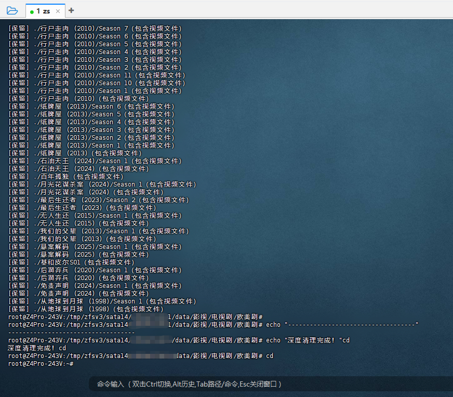Image resolution: width=453 pixels, height=397 pixels.
Task: Click the 月光花谋杀案 (2024)/Season 1 line
Action: 102,184
